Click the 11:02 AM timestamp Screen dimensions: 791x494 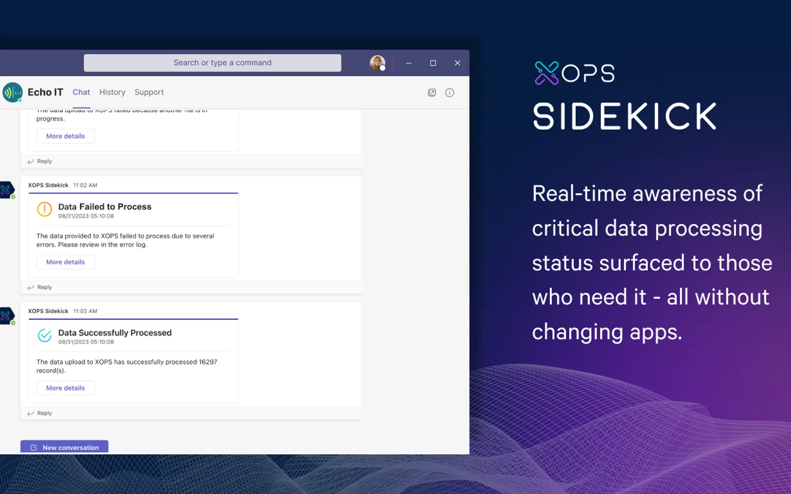click(85, 185)
